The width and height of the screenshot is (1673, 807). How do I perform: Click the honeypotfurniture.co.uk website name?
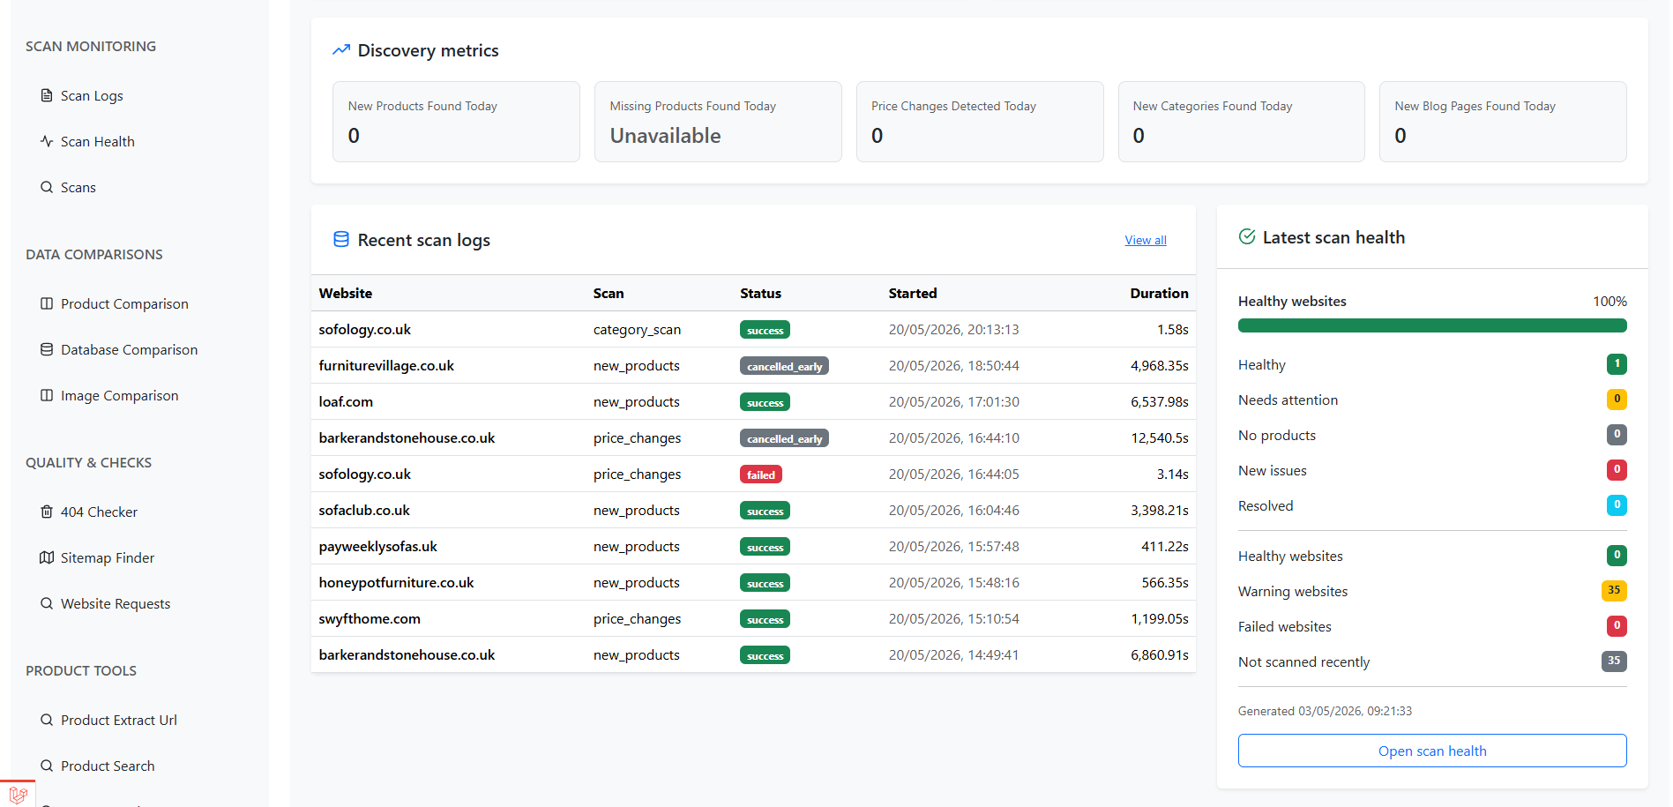click(396, 582)
